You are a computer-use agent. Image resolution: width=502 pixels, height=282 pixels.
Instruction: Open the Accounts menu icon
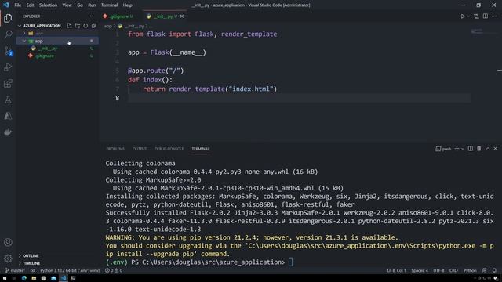pos(8,242)
